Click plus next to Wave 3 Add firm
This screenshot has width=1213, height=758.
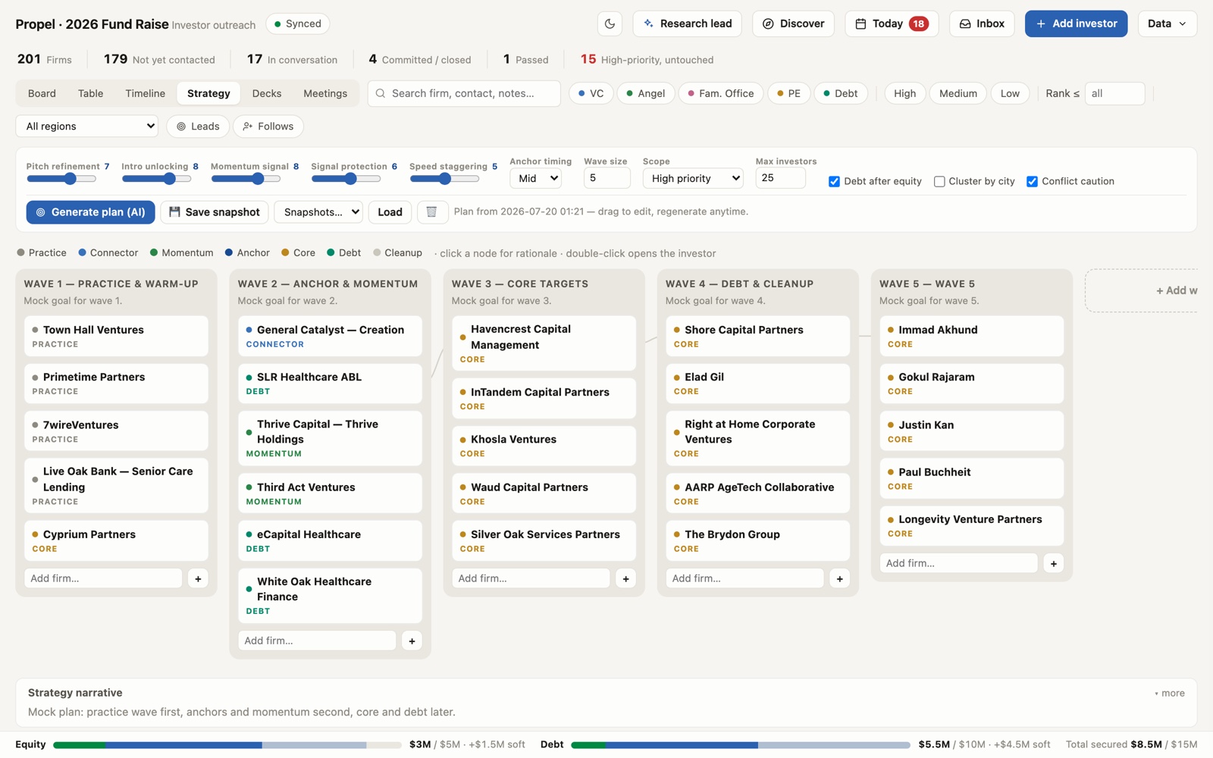point(625,578)
